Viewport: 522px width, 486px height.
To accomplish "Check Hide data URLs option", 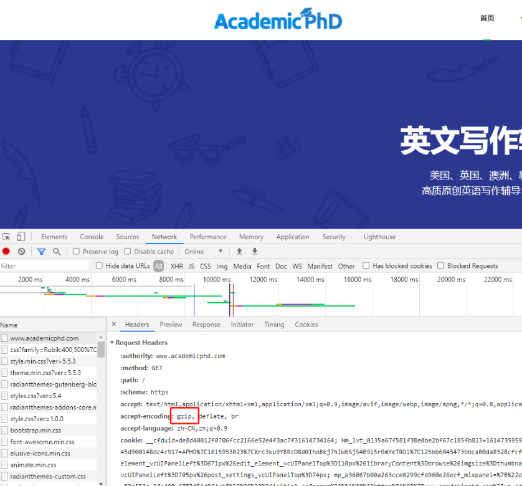I will (99, 265).
